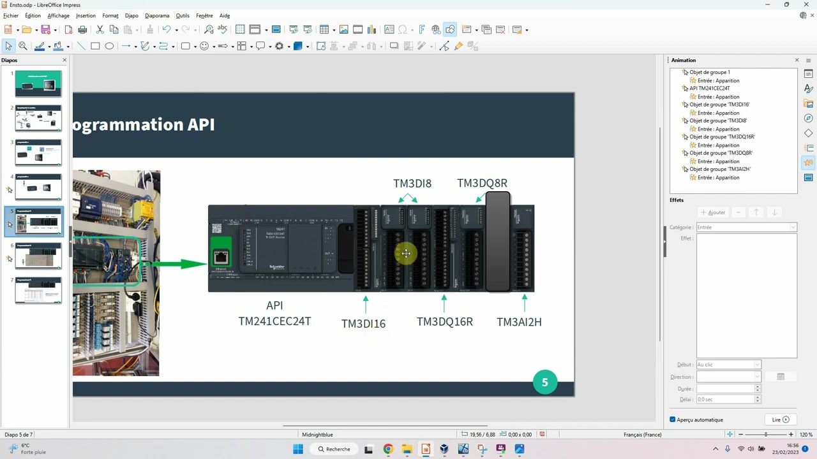Image resolution: width=817 pixels, height=459 pixels.
Task: Click the Print icon in toolbar
Action: (82, 29)
